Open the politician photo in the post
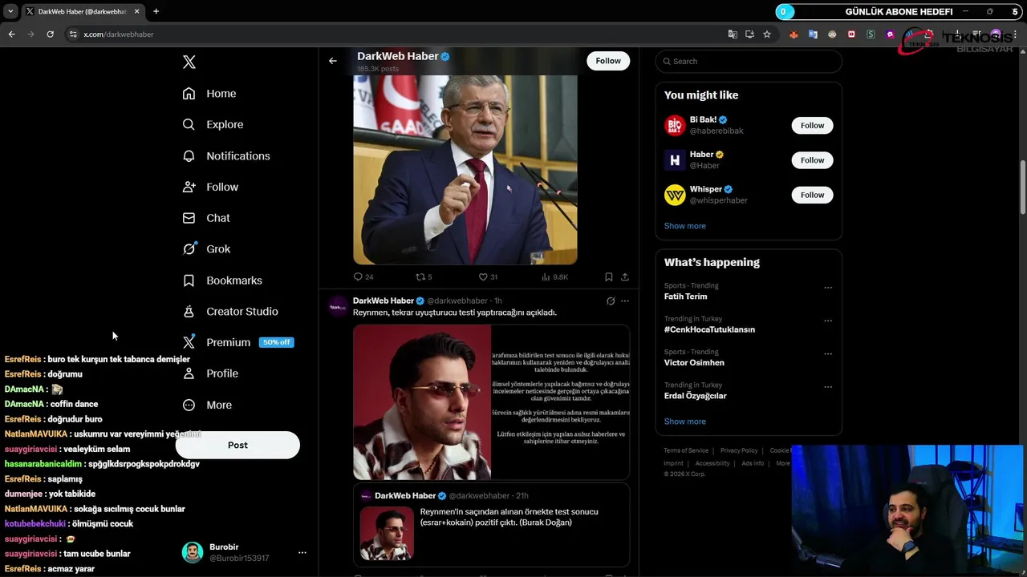Viewport: 1027px width, 577px height. coord(465,170)
